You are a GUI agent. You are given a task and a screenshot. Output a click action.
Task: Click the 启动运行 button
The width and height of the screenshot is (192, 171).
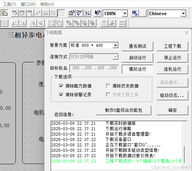pyautogui.click(x=138, y=58)
